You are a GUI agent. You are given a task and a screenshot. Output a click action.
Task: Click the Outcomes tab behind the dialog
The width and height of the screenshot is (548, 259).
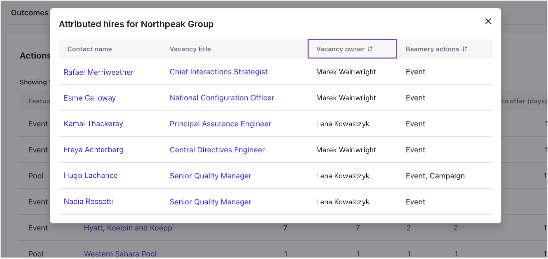[x=30, y=13]
